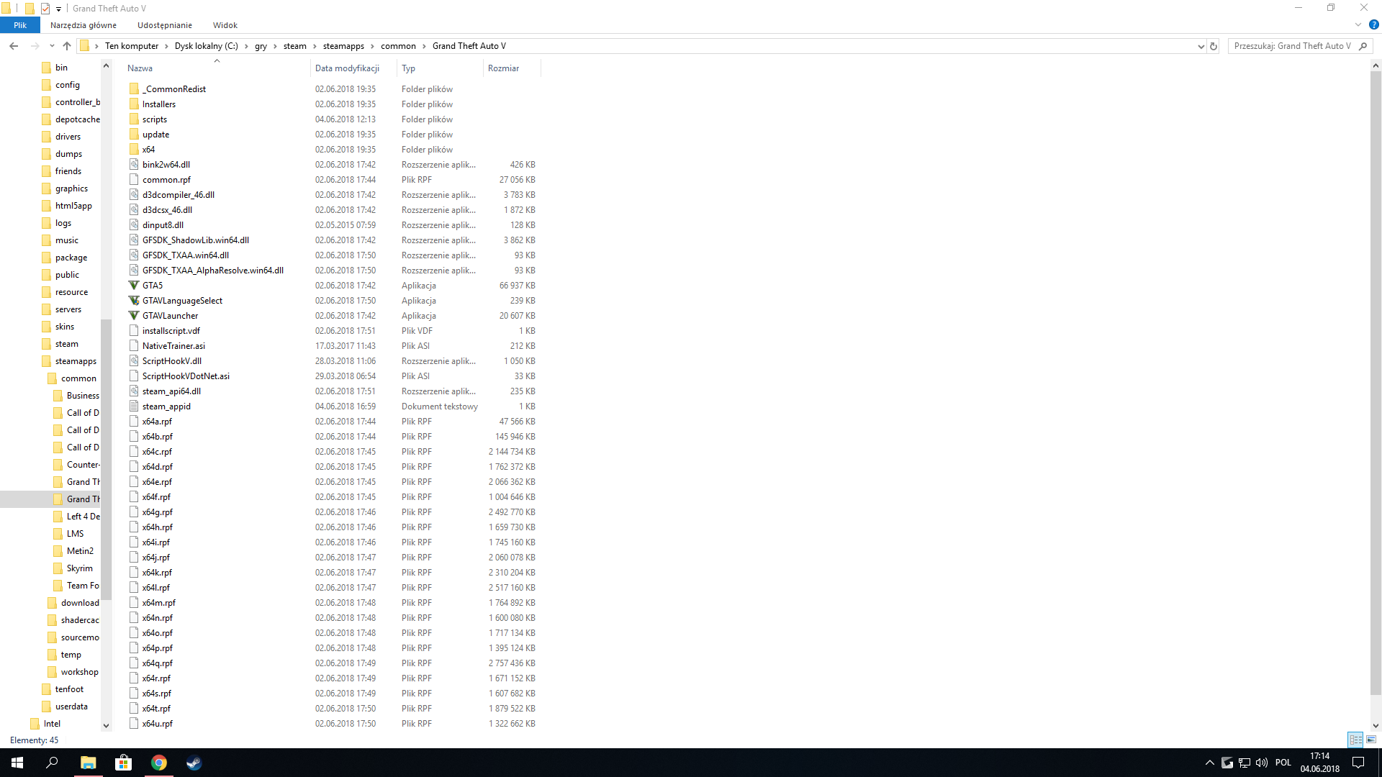Click the GTAVLanguageSelect application icon
1382x777 pixels.
point(134,301)
